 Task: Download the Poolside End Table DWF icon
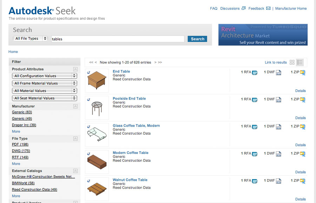click(x=278, y=100)
